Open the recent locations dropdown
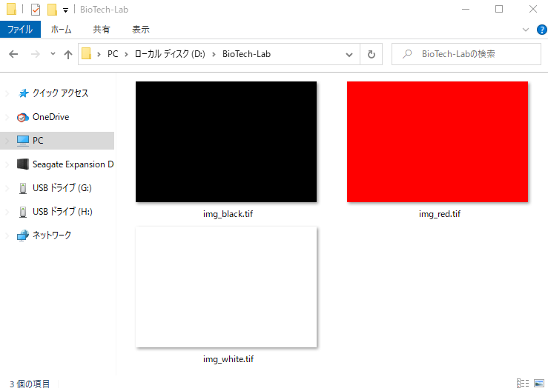Image resolution: width=548 pixels, height=391 pixels. point(53,54)
